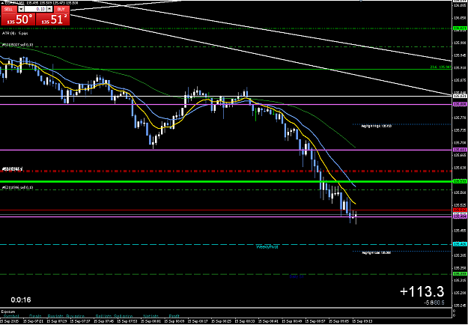
Task: Increase volume with the right arrow beside 0.10
Action: click(x=49, y=9)
